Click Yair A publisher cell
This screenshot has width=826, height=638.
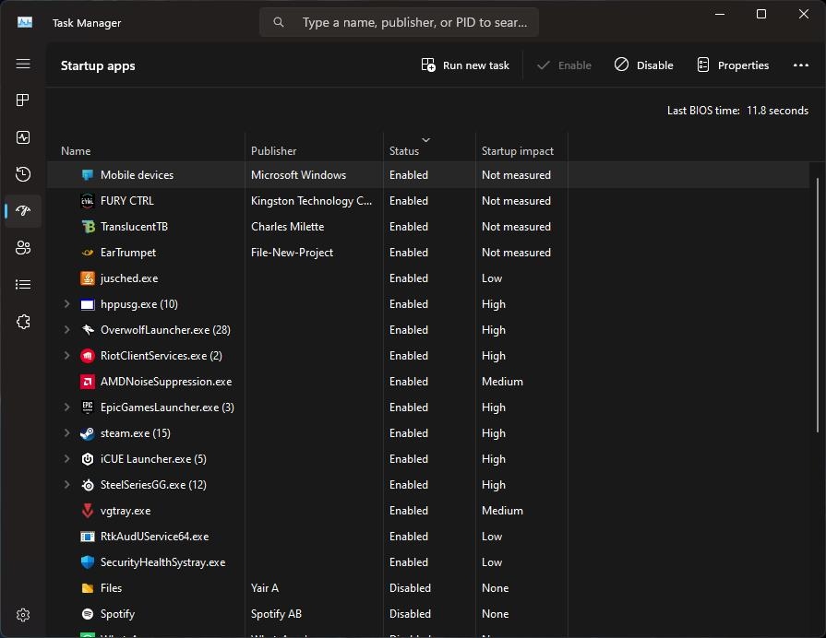[x=265, y=588]
